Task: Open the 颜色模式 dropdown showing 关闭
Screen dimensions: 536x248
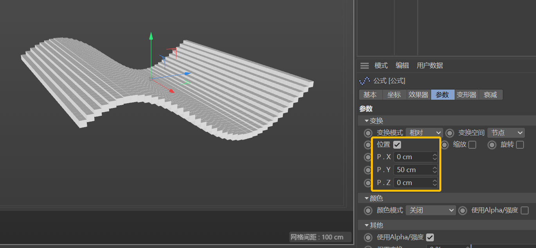Action: point(431,210)
